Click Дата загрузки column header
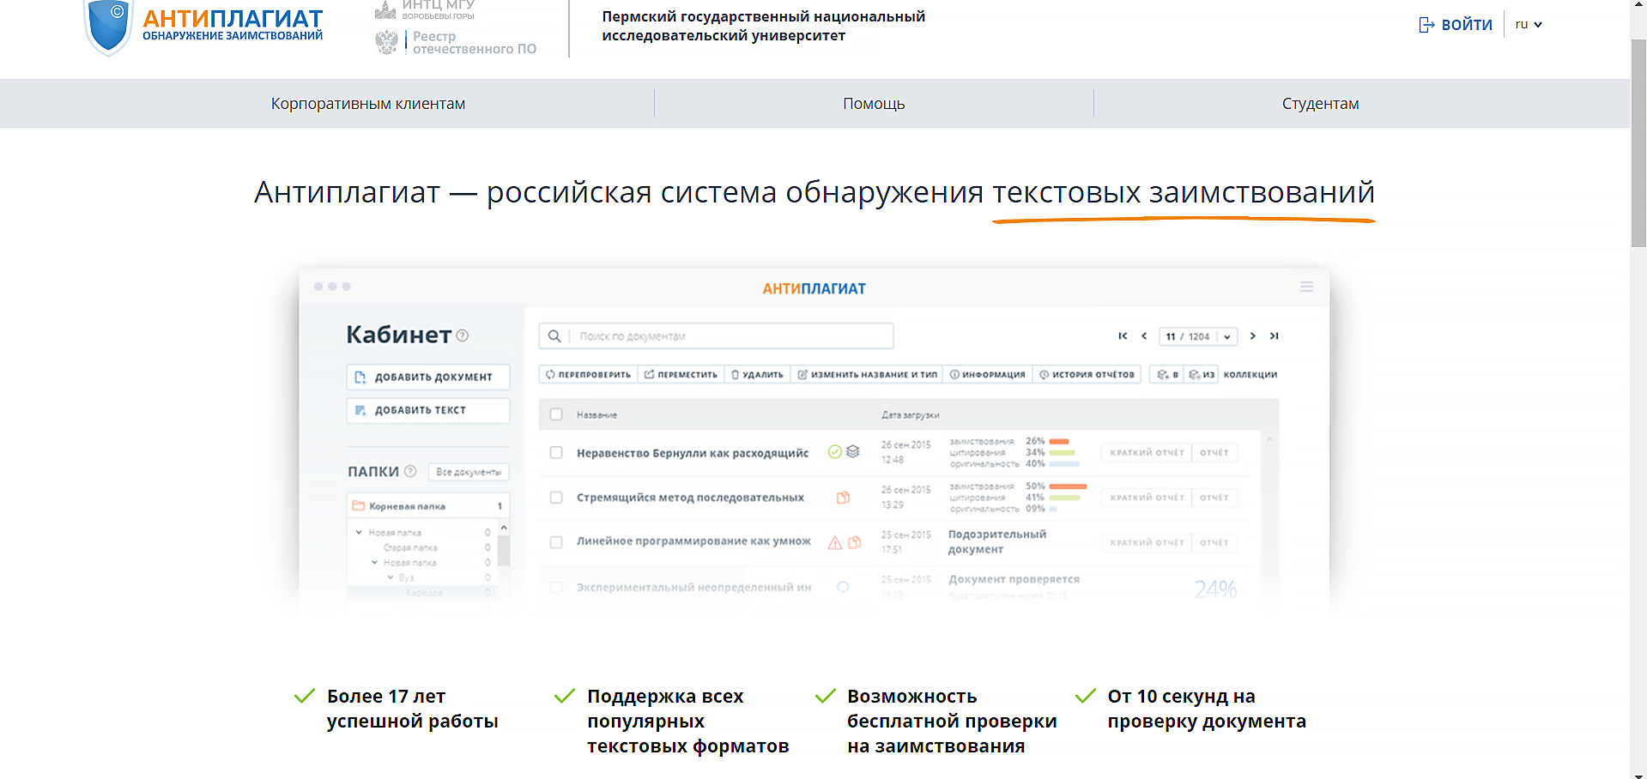Screen dimensions: 1647x779 click(x=910, y=415)
